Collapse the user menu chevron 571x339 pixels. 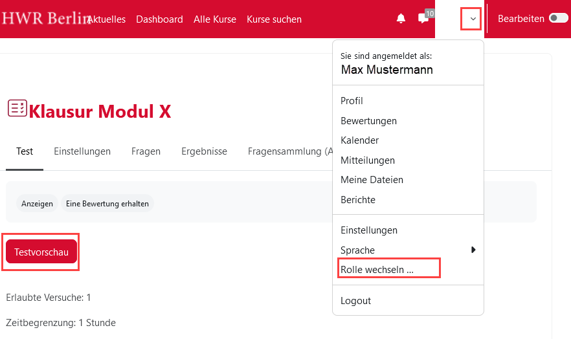tap(473, 19)
